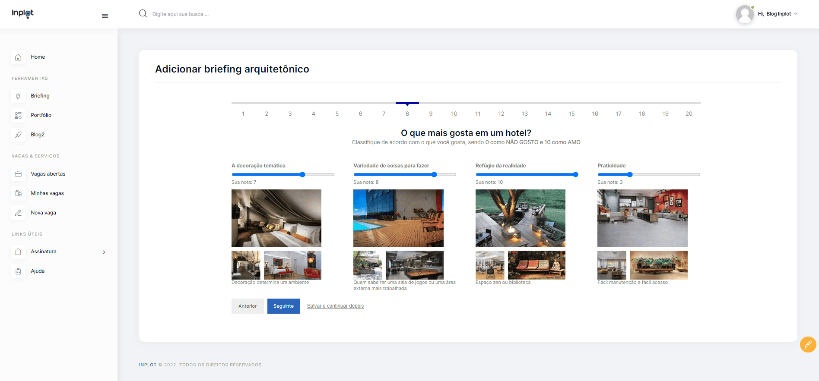Click 'Sua nota: 3' text
This screenshot has width=819, height=381.
point(610,182)
